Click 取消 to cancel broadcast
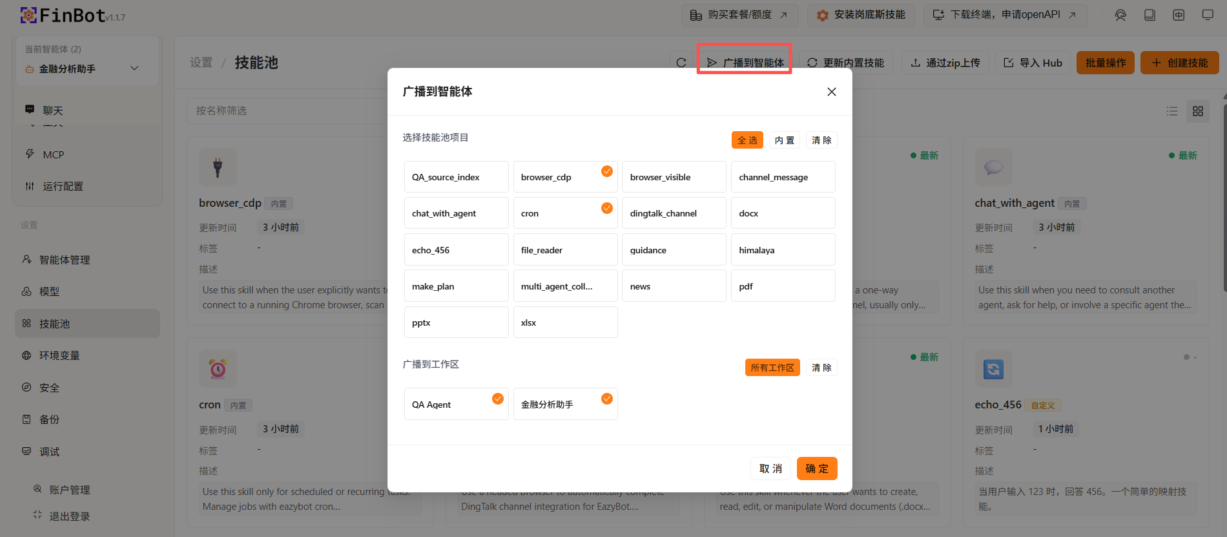This screenshot has width=1227, height=537. pyautogui.click(x=771, y=469)
